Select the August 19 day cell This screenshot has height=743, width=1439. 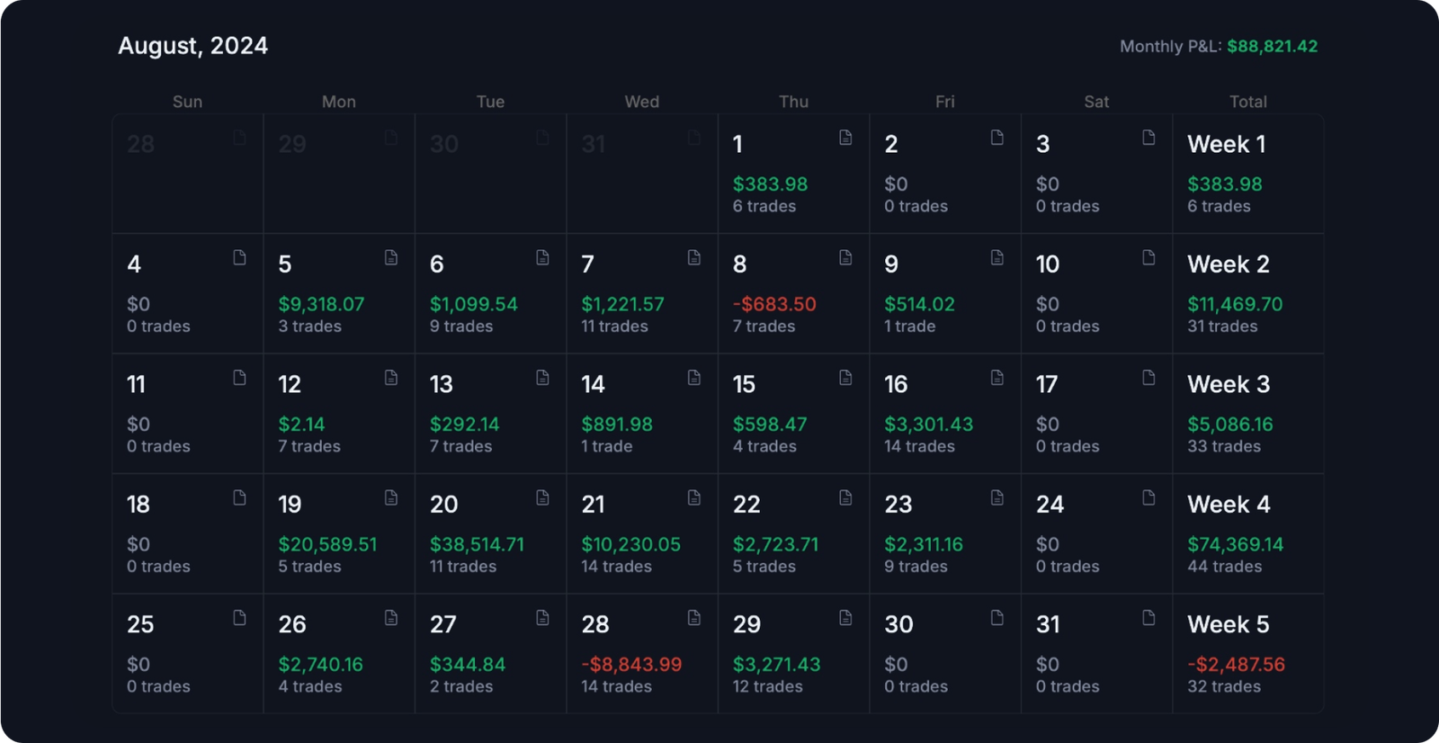click(338, 533)
